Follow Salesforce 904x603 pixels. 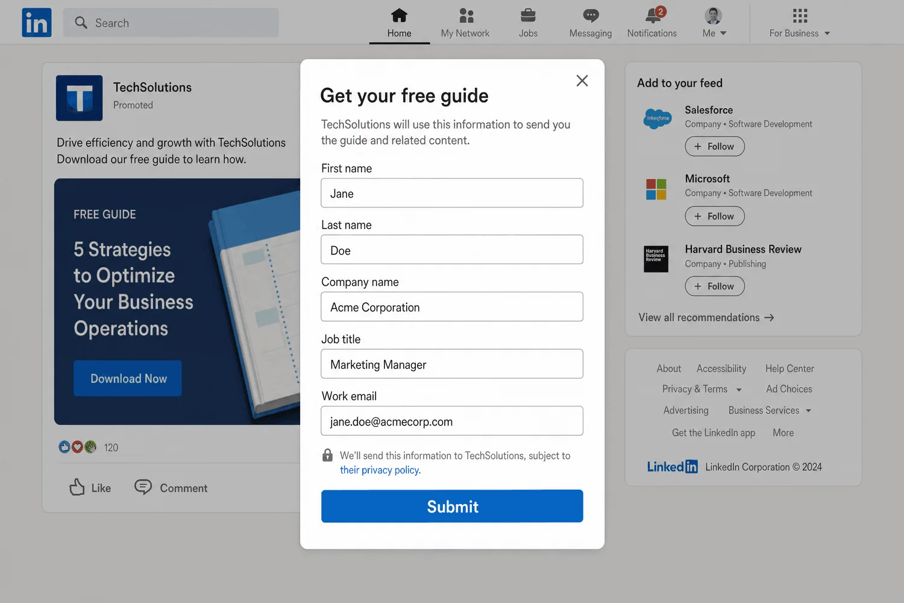click(x=715, y=147)
